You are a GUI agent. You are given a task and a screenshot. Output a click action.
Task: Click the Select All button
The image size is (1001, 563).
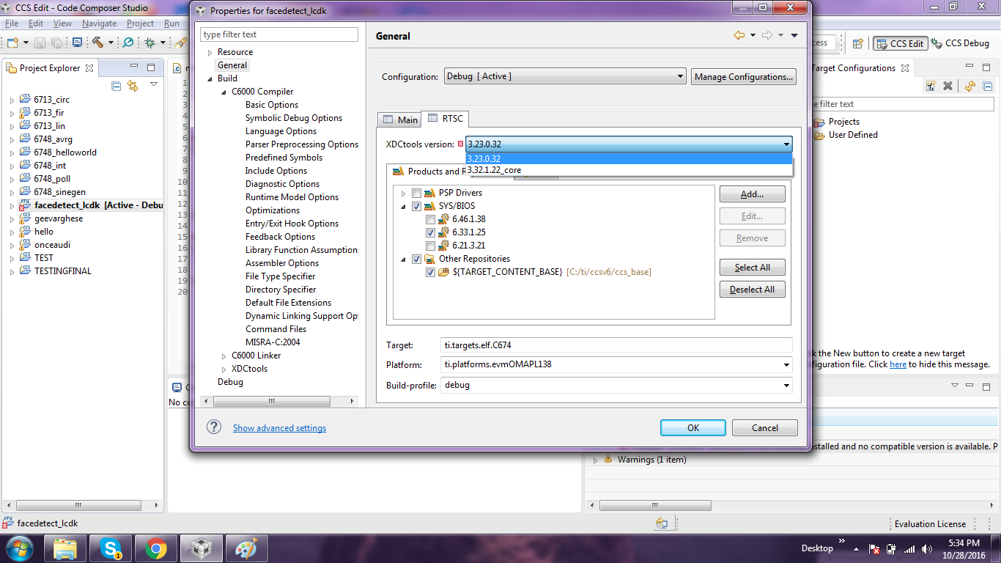coord(752,268)
